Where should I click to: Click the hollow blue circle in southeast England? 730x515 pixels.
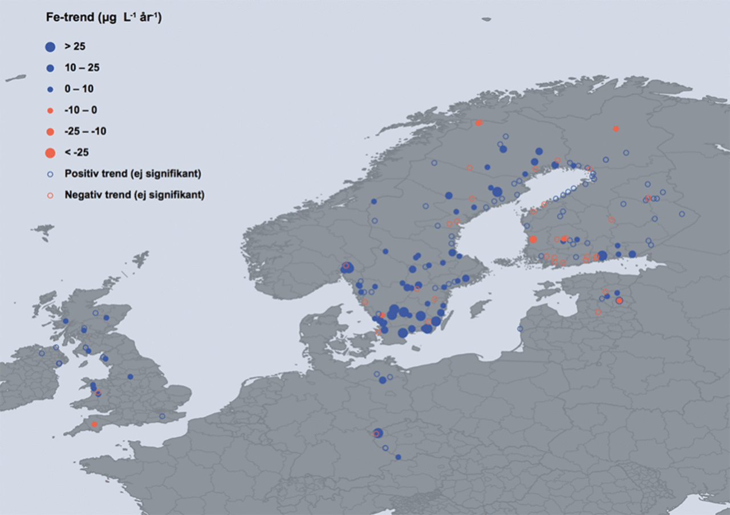coord(162,416)
